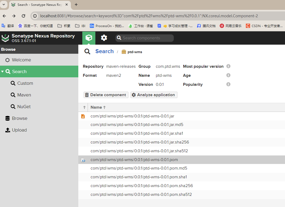Image resolution: width=285 pixels, height=207 pixels.
Task: Click the Analyze application button
Action: (x=154, y=95)
